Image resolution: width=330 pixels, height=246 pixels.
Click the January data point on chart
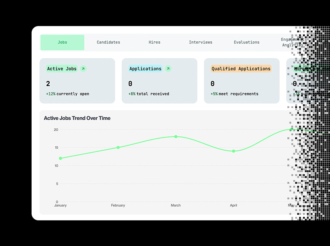point(60,158)
